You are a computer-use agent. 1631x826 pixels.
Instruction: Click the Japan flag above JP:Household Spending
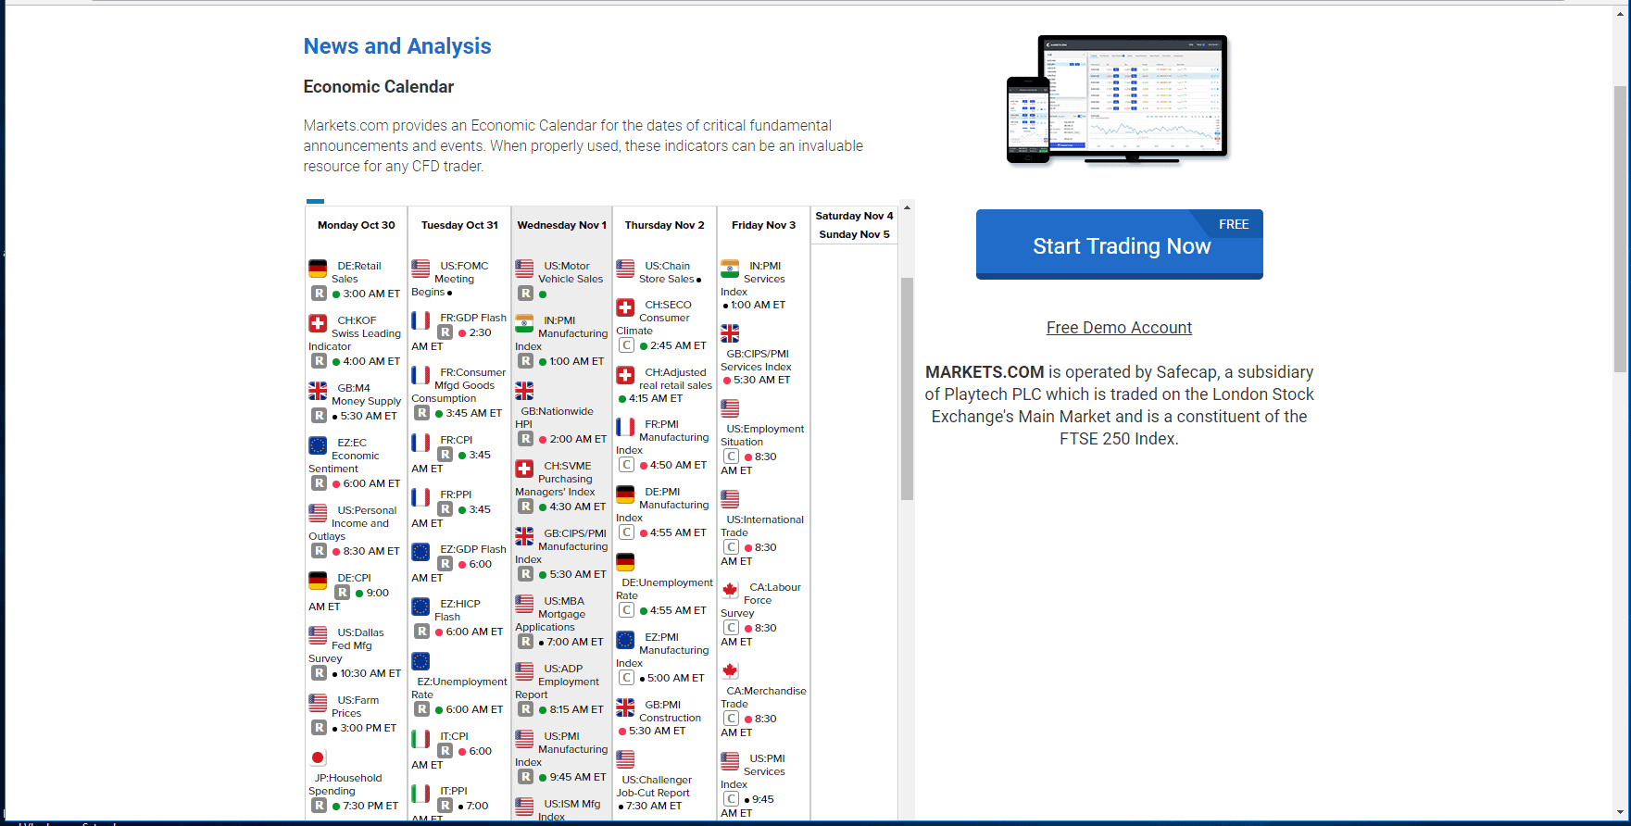coord(318,757)
